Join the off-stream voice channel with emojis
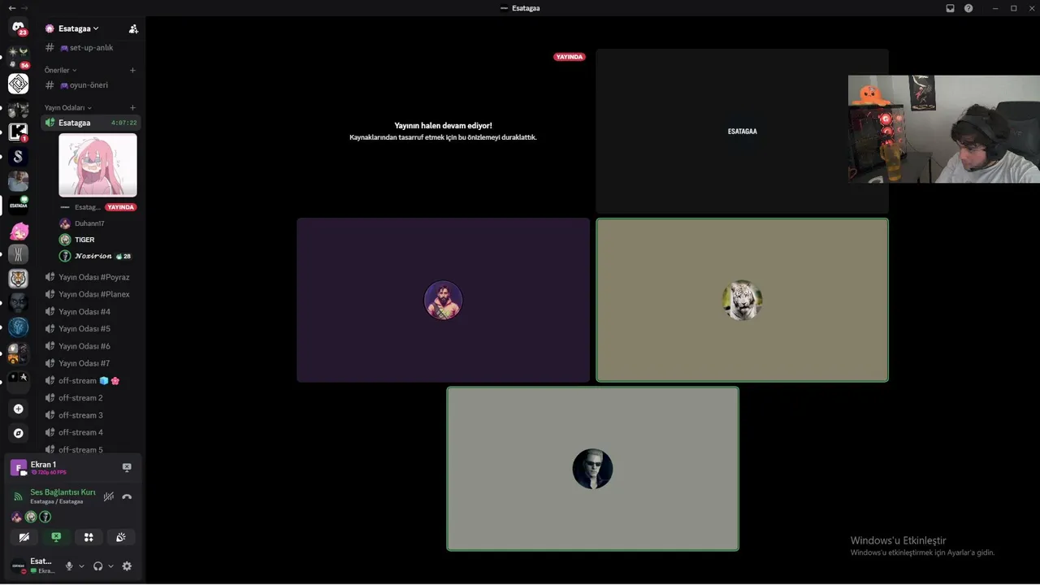Screen dimensions: 1040x585 [91, 381]
